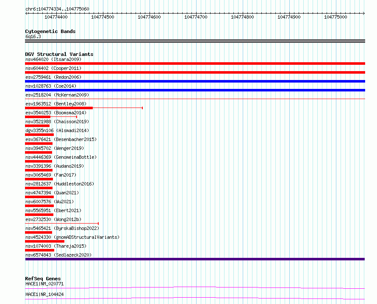Viewport: 377px width, 304px height.
Task: Select the nsv604402 (Cooper2011) variant label
Action: tap(53, 68)
